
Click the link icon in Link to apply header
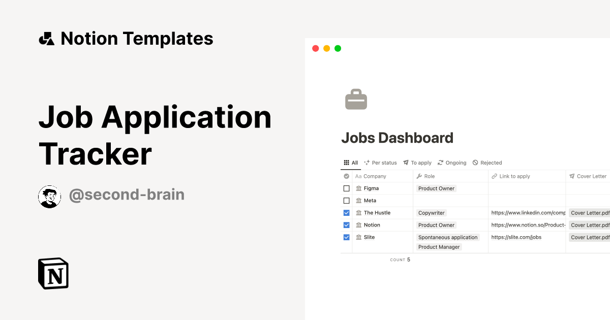tap(495, 176)
